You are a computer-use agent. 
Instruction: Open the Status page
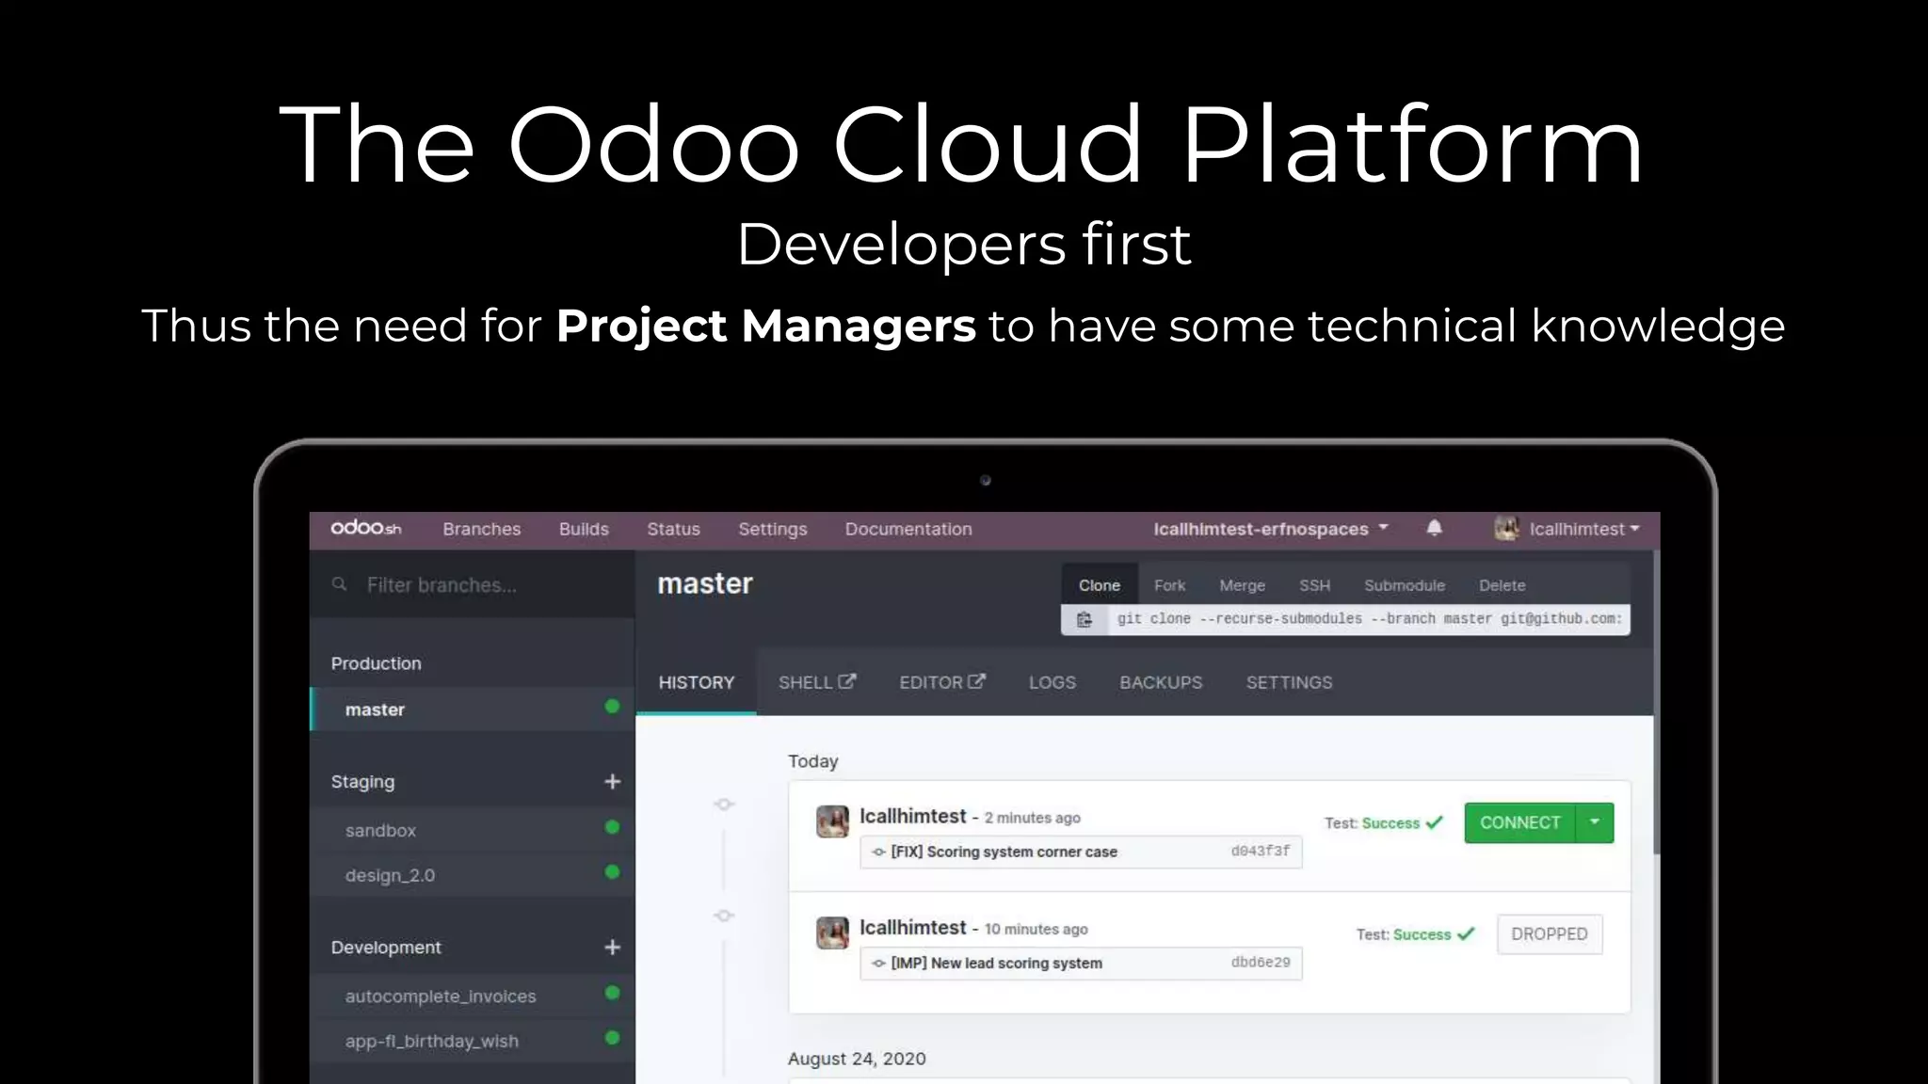673,529
